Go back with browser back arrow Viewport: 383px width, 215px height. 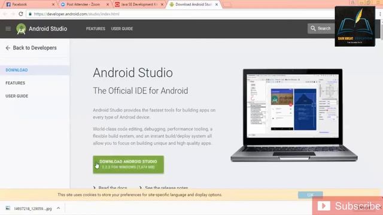tap(5, 14)
